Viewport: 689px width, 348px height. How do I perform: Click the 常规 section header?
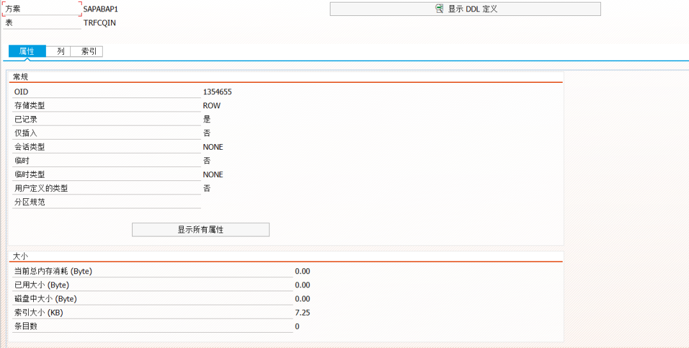coord(20,76)
